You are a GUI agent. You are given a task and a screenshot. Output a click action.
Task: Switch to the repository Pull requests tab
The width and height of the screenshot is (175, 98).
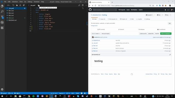tap(112, 19)
